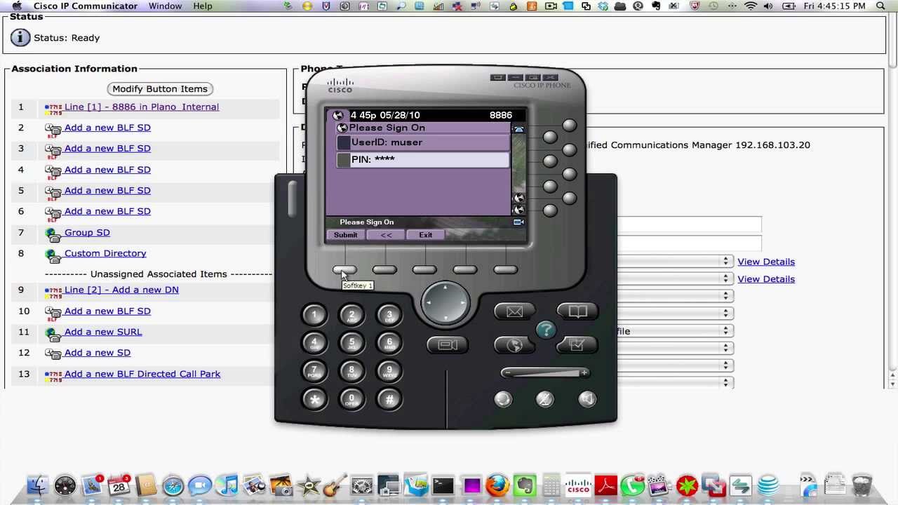
Task: Click the page's vertical scrollbar down arrow
Action: click(892, 383)
